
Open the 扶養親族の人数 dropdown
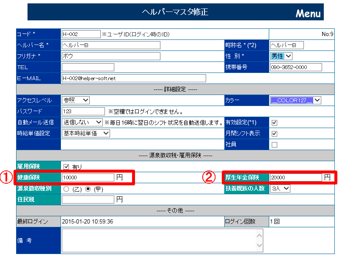click(280, 188)
